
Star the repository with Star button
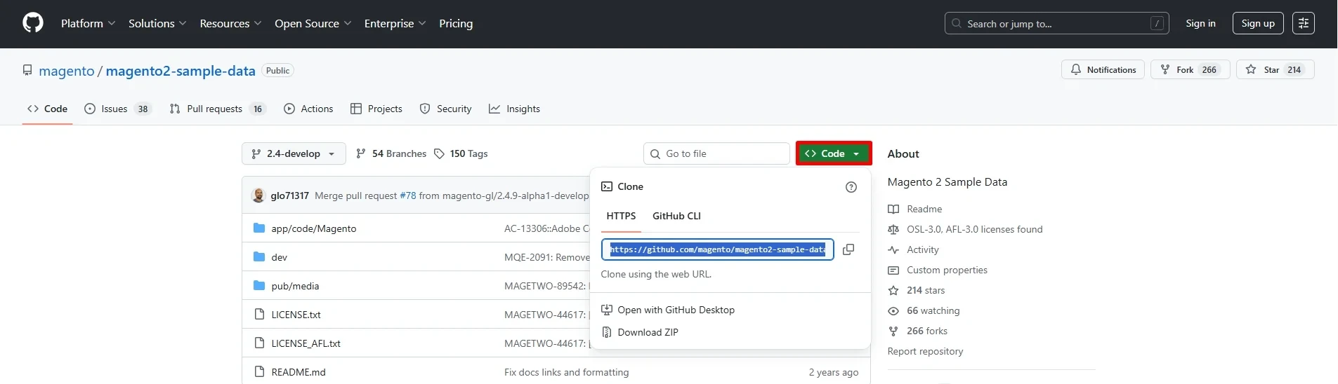1275,69
